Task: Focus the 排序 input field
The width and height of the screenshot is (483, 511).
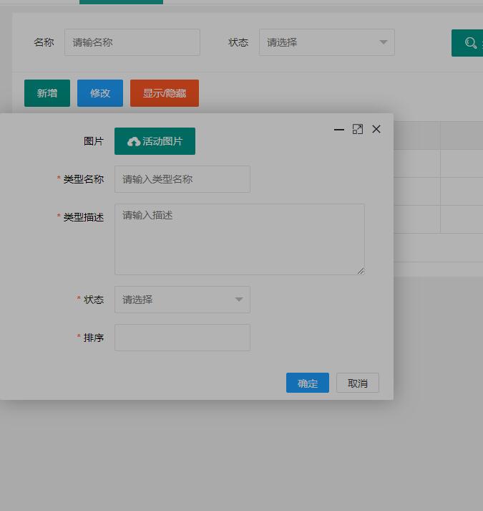Action: (182, 338)
